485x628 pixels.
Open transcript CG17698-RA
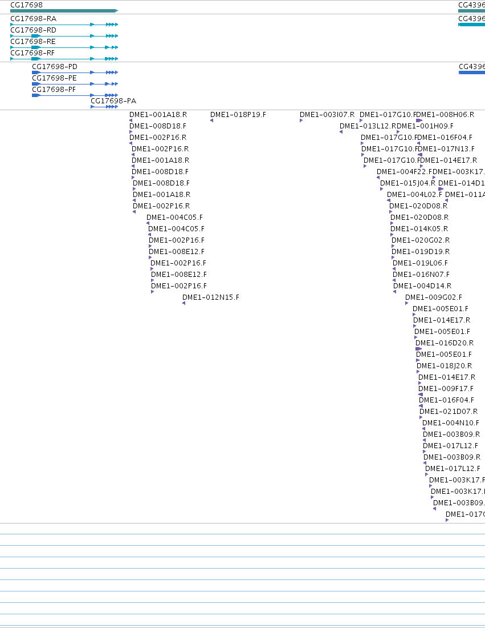tap(33, 19)
